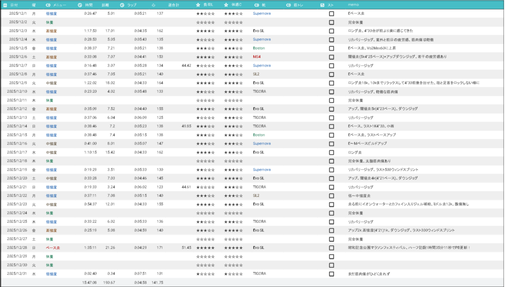Screen dimensions: 505x287
Task: Click the dropdown icon beside 靴 header
Action: pos(256,4)
